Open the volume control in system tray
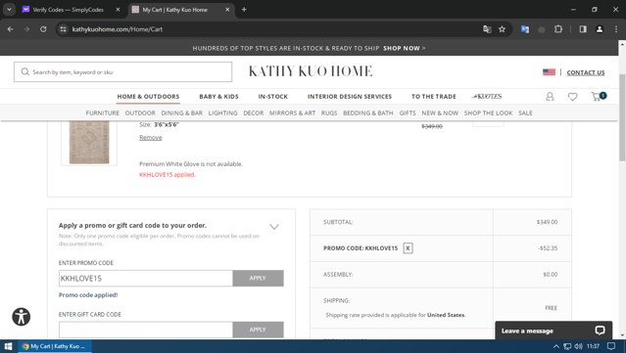 click(x=579, y=346)
